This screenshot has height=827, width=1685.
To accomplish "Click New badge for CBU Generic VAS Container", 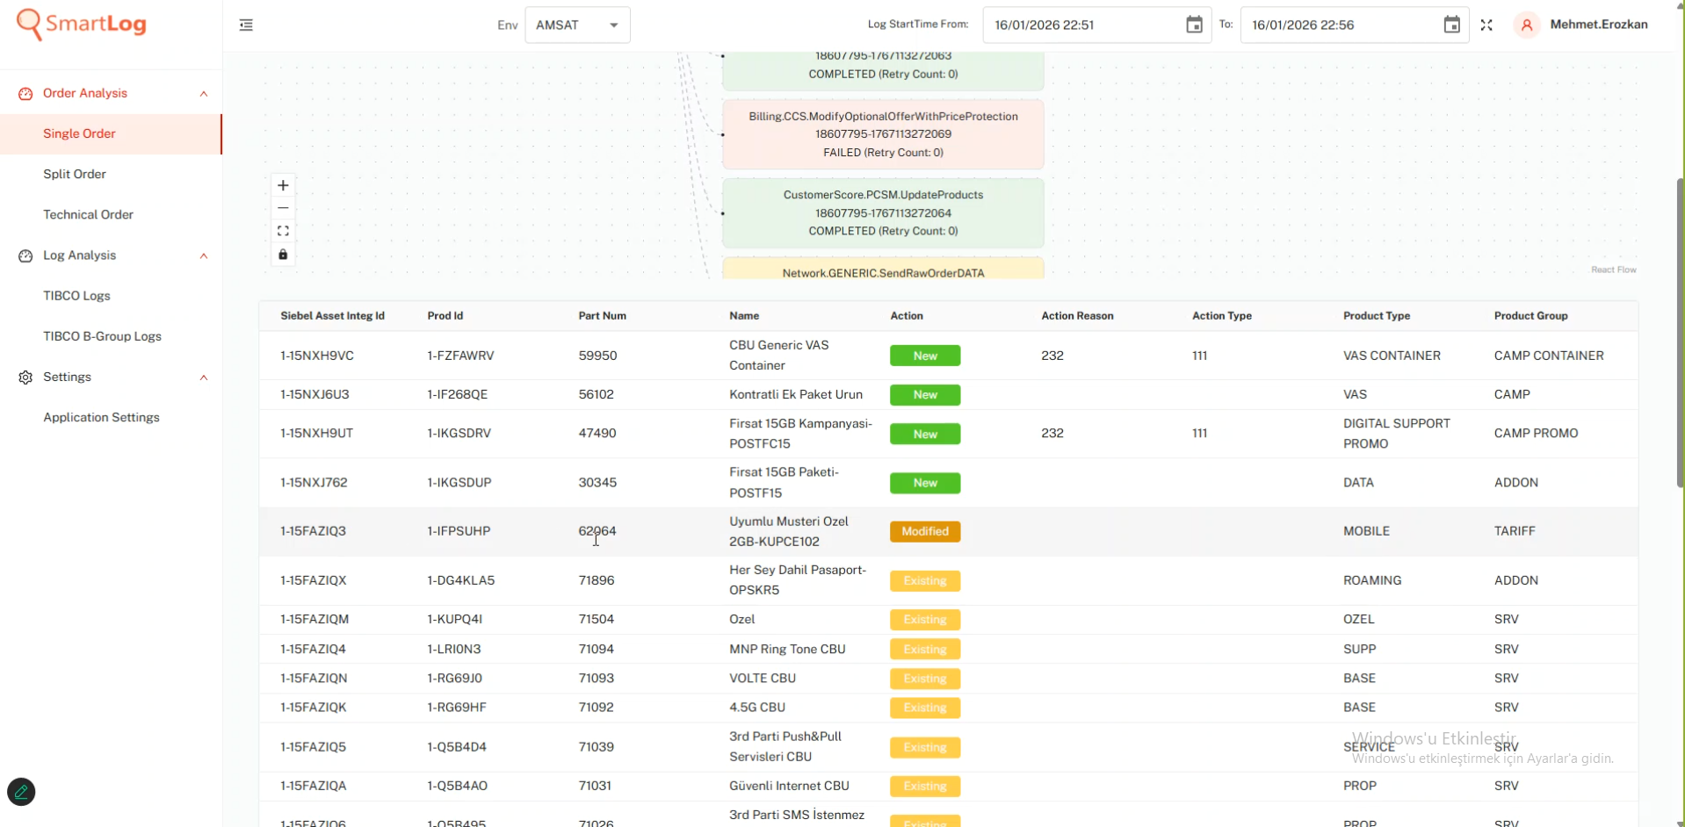I will click(x=925, y=356).
